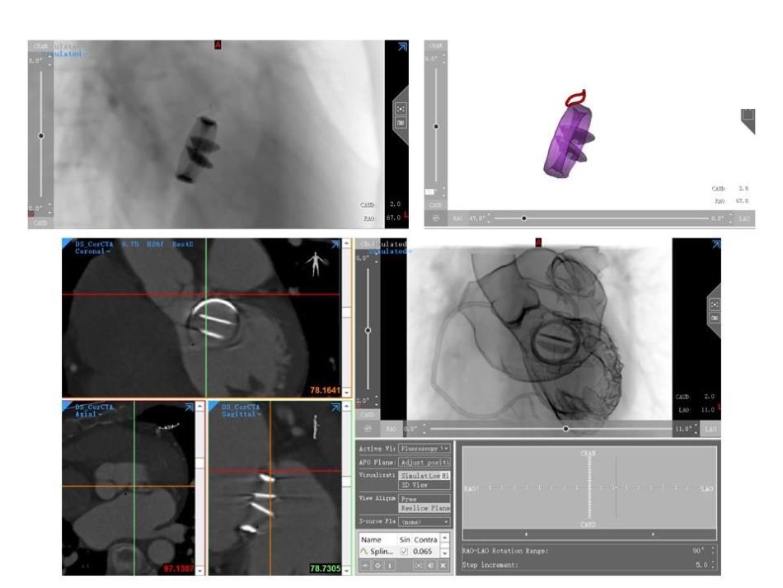The height and width of the screenshot is (588, 783).
Task: Open the Active View Fluoroscopy dropdown
Action: [x=424, y=449]
